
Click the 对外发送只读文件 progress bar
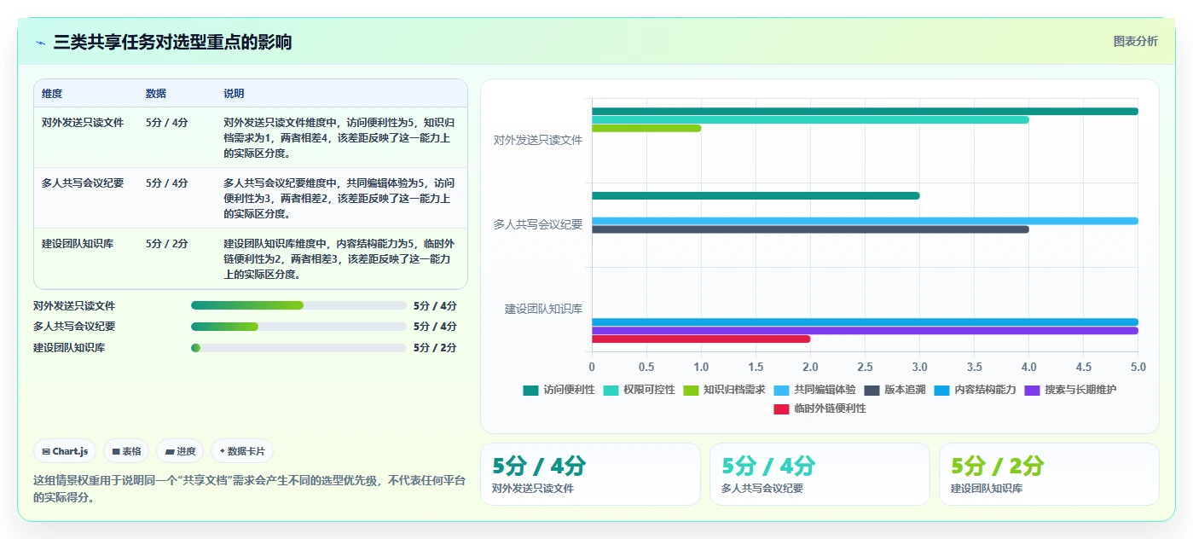298,305
